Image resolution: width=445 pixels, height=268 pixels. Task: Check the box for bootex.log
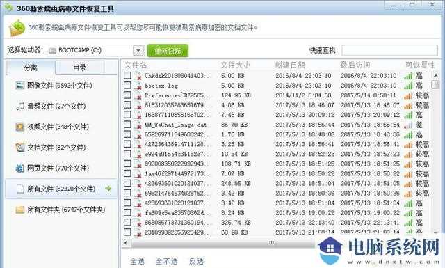[x=127, y=85]
